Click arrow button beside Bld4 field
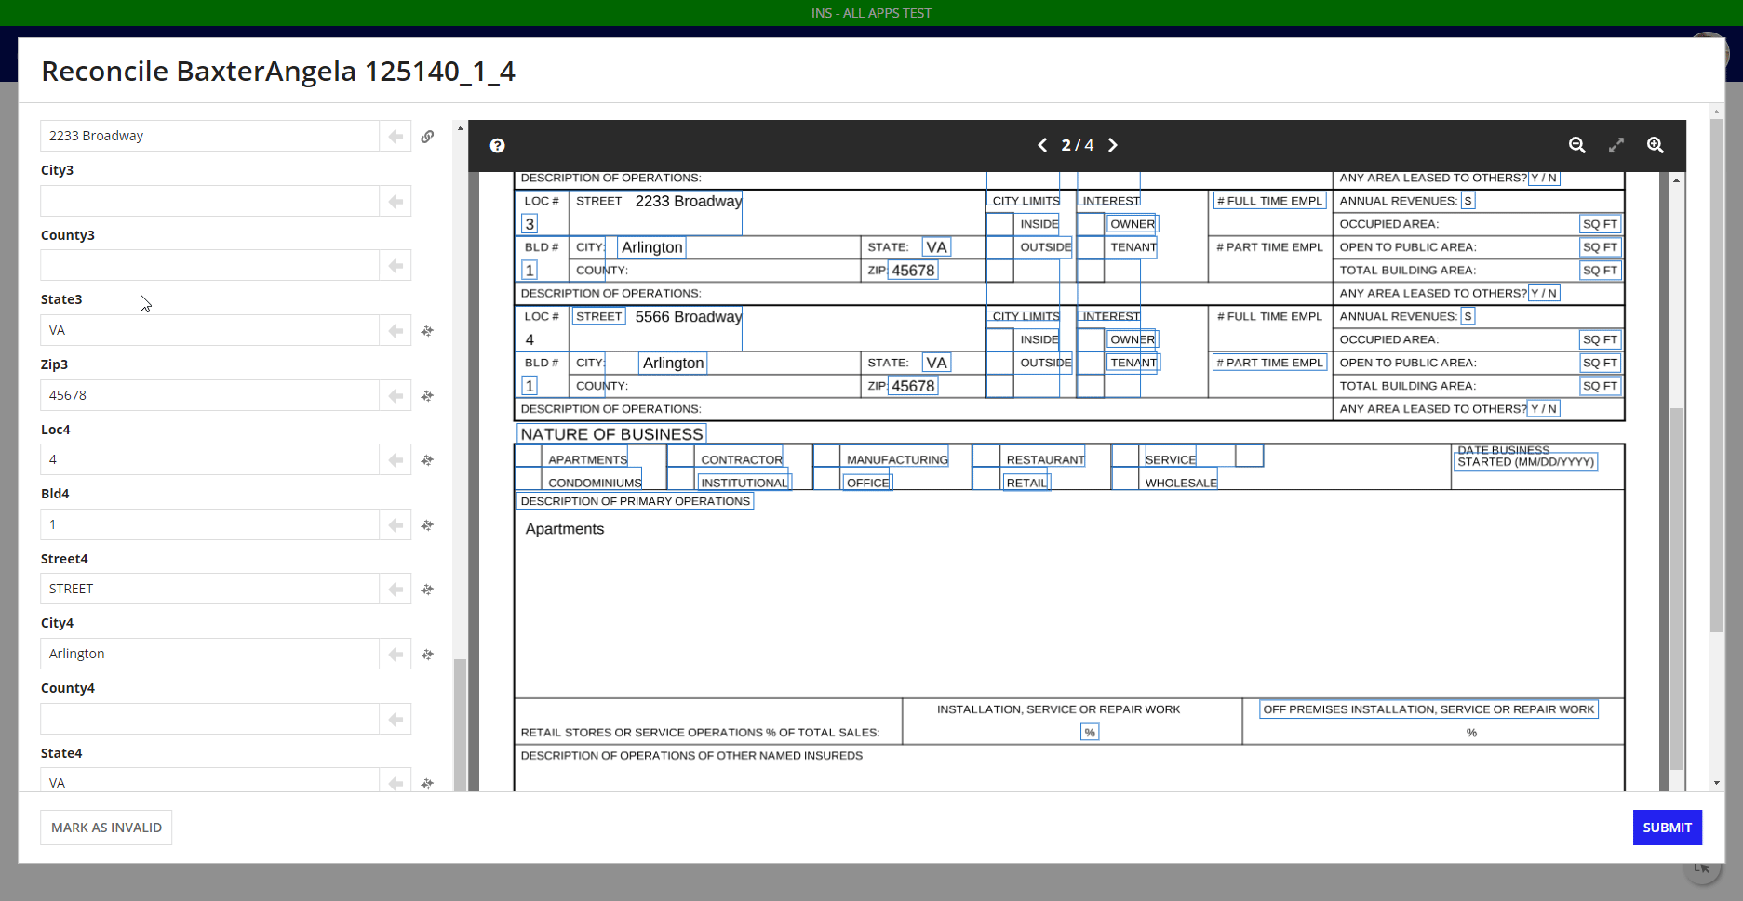This screenshot has height=901, width=1743. (396, 524)
